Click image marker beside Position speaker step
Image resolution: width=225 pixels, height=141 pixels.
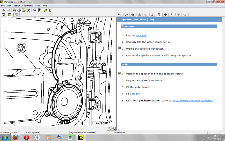point(119,73)
